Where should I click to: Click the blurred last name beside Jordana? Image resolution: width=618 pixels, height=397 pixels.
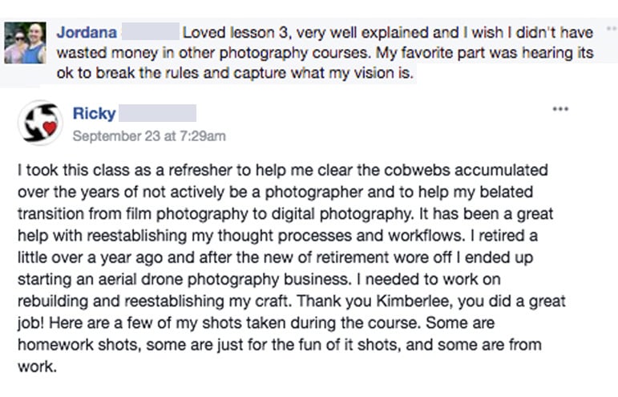(x=151, y=33)
